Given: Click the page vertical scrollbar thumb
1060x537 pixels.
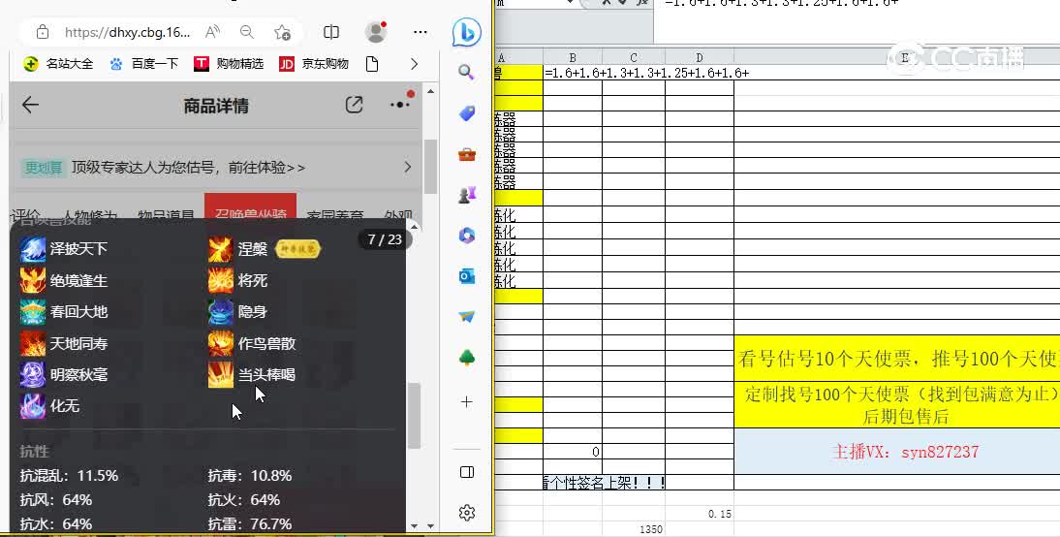Looking at the screenshot, I should (430, 167).
